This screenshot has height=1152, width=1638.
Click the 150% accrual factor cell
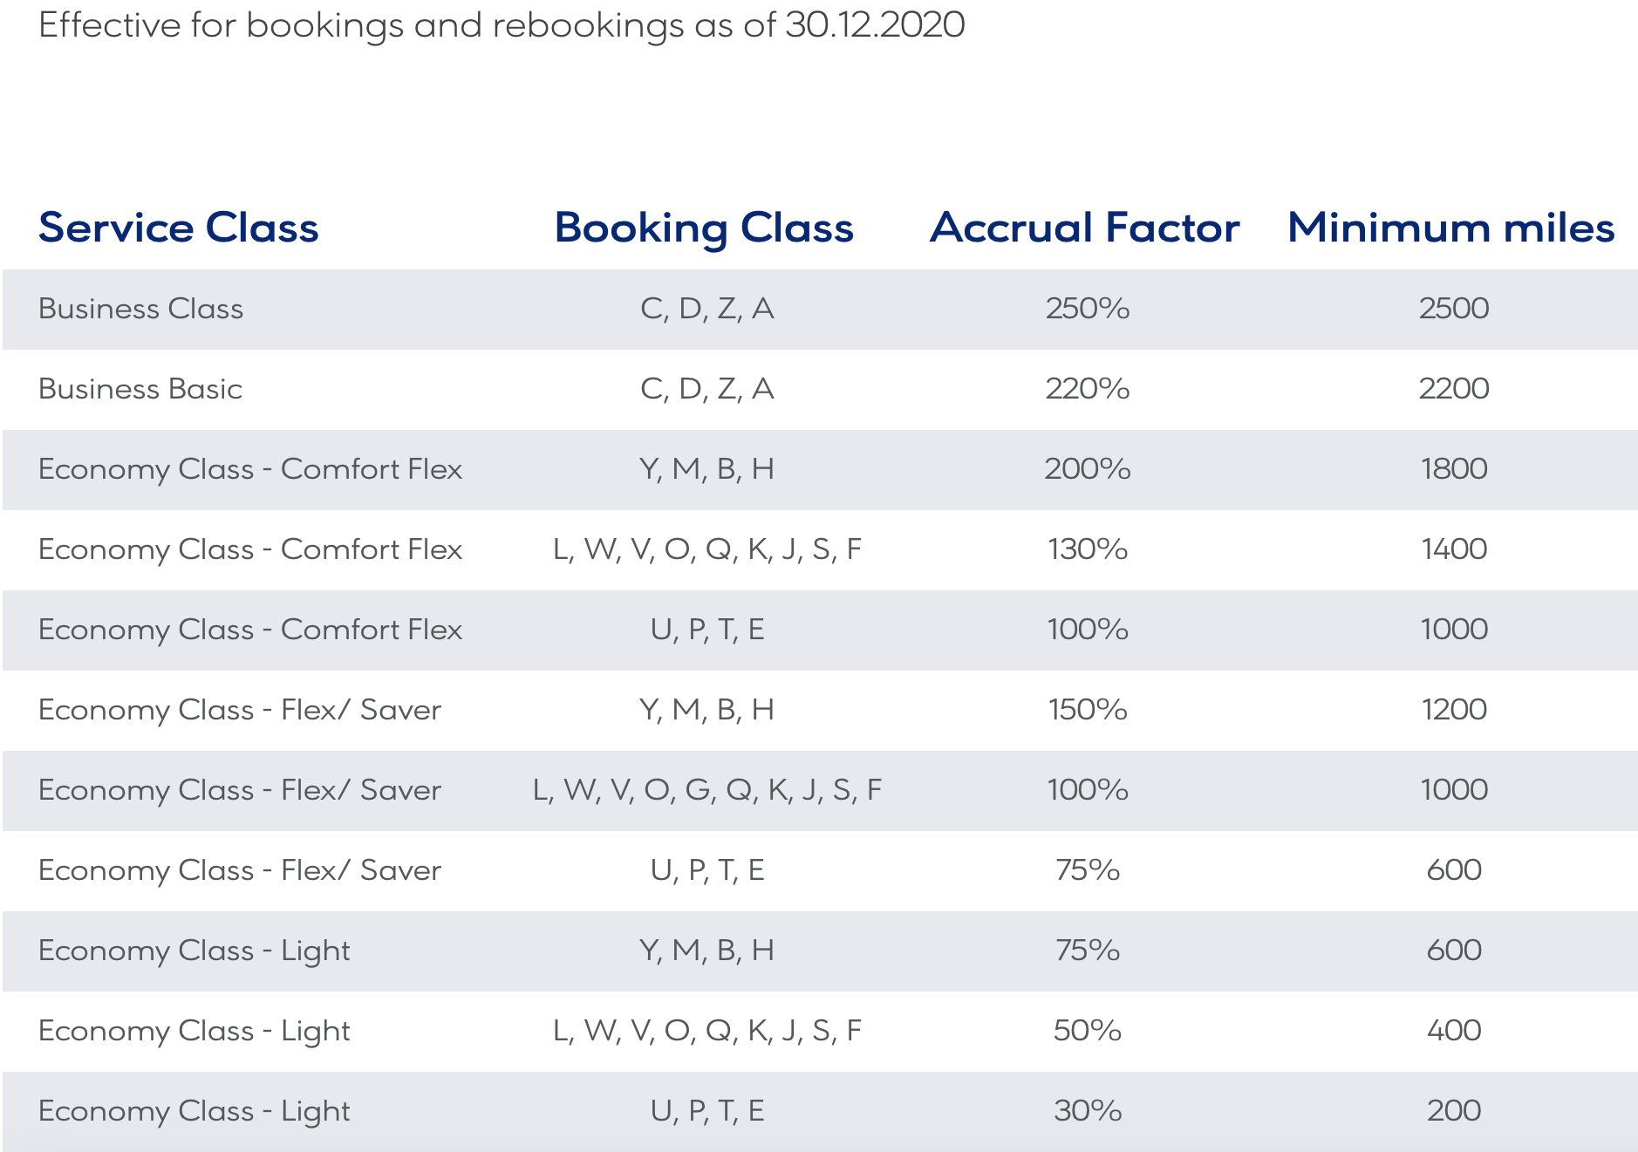coord(1088,710)
